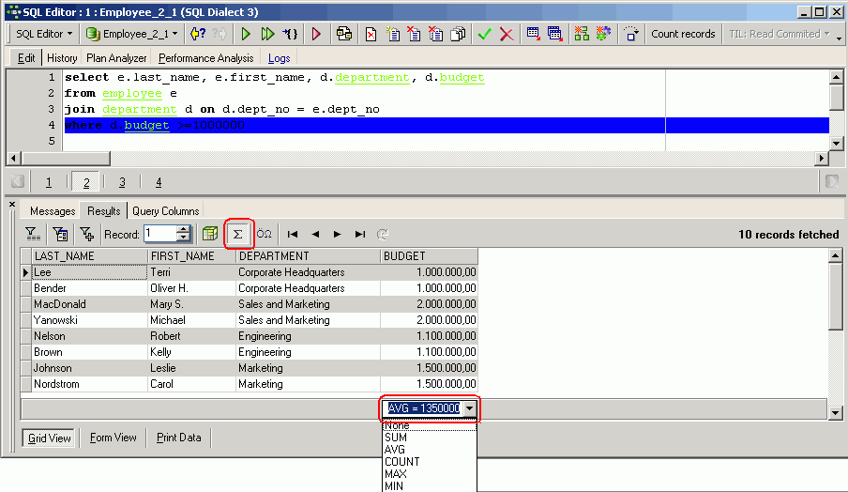
Task: Click the SQL editor horizontal scrollbar thumb
Action: 66,158
